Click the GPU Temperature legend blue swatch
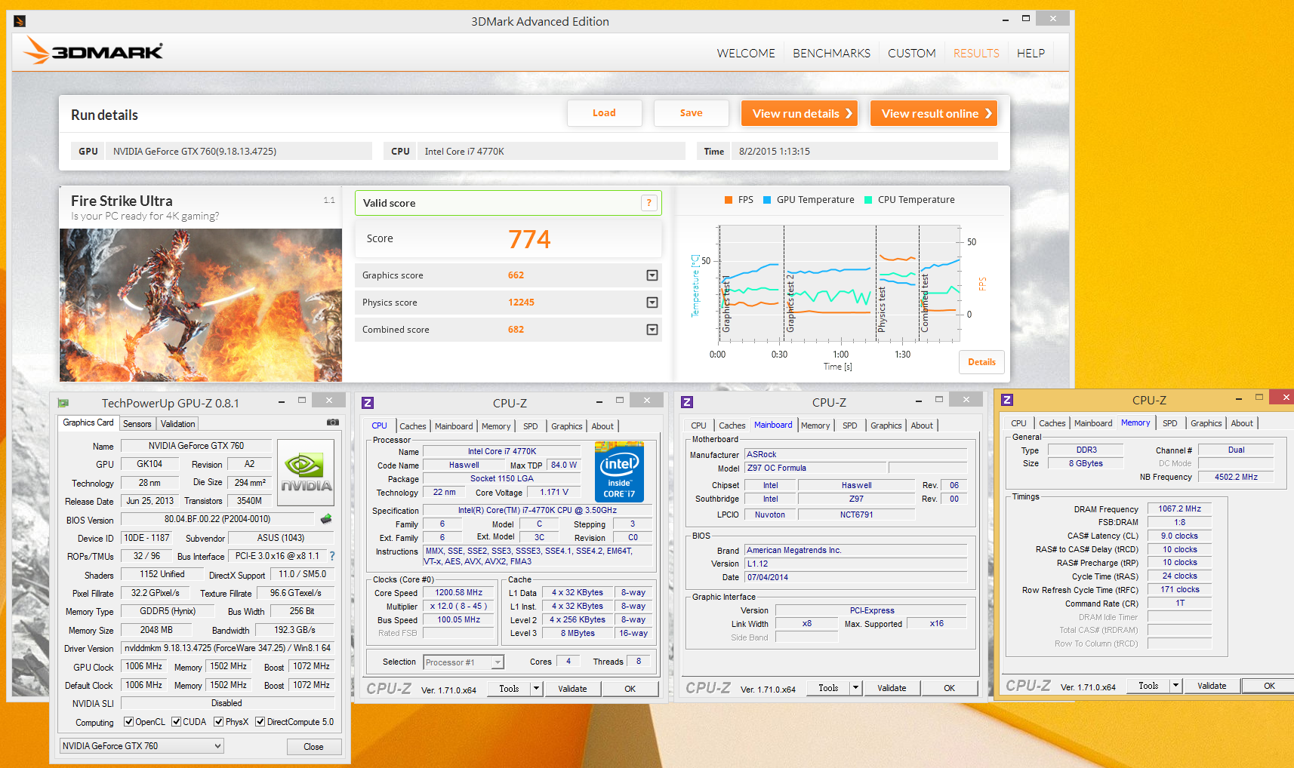This screenshot has height=768, width=1294. (x=767, y=200)
